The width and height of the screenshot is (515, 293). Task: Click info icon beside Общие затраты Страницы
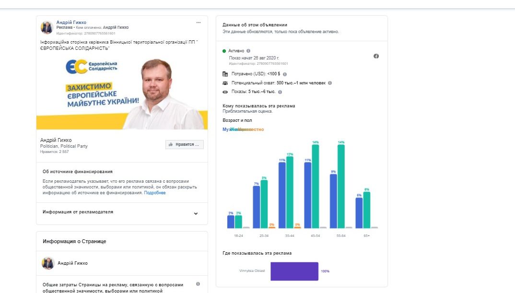click(198, 284)
